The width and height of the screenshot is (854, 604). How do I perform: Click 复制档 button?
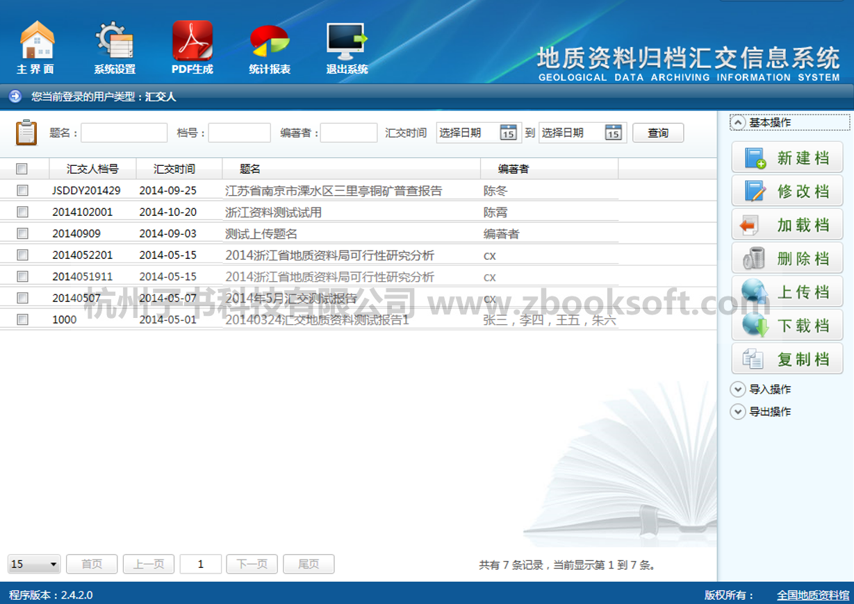pos(787,359)
